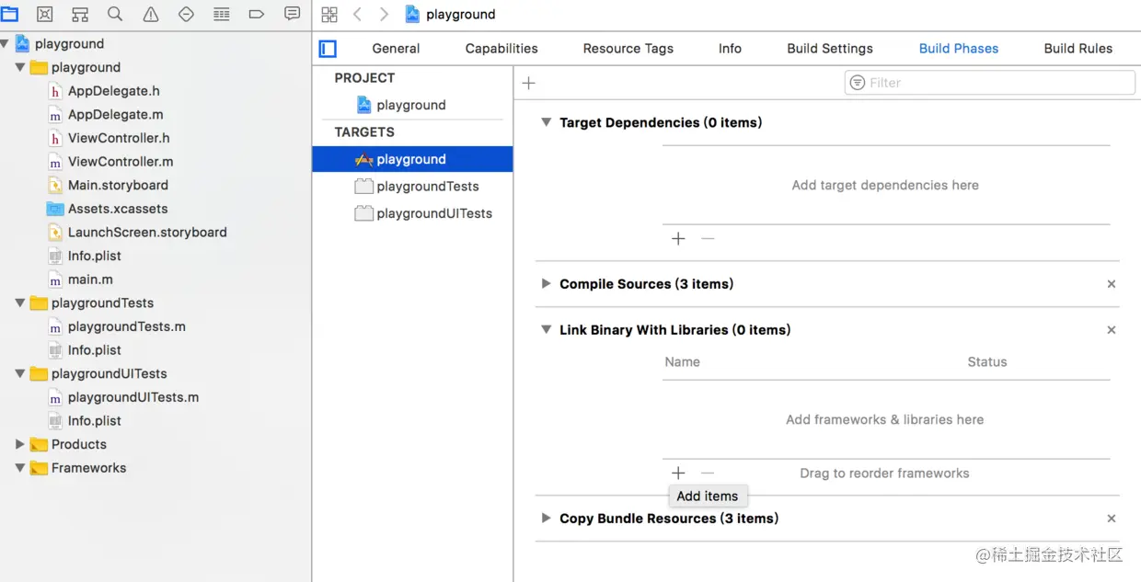Remove target dependency with minus

pos(707,238)
